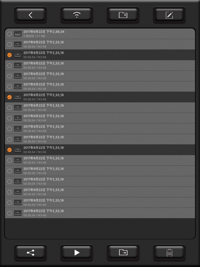Viewport: 200px width, 267px height.
Task: Click the edit pencil icon
Action: [x=169, y=15]
